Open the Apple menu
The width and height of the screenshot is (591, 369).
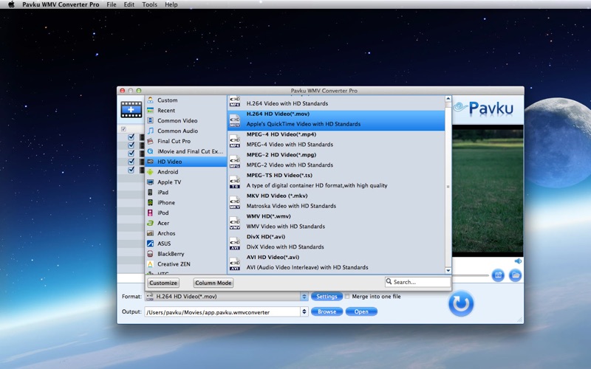[x=11, y=4]
